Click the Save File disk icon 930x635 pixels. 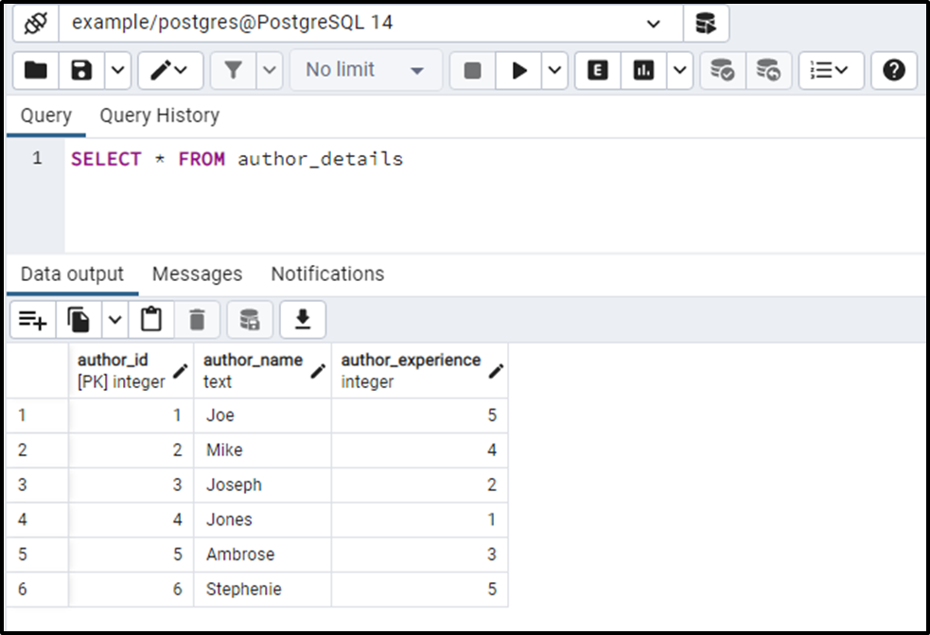[82, 71]
